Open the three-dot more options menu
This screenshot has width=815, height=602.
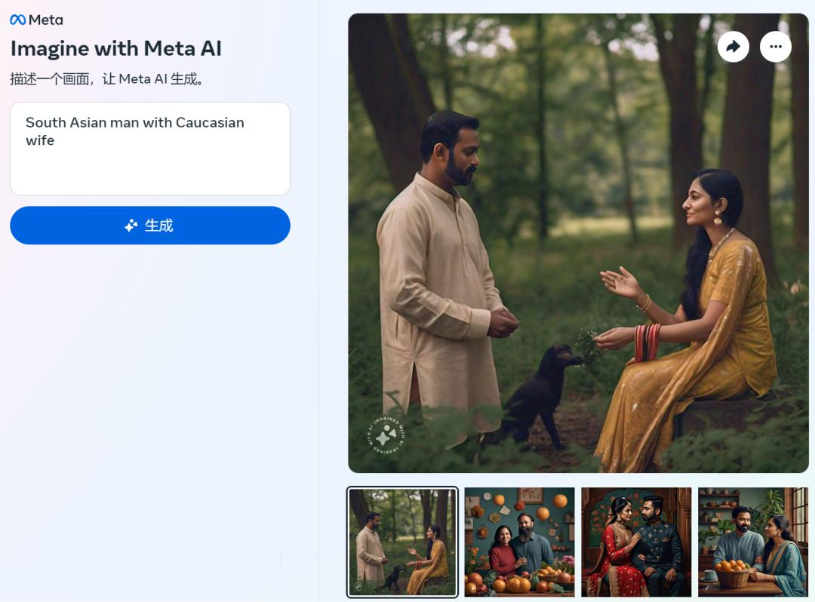click(776, 47)
